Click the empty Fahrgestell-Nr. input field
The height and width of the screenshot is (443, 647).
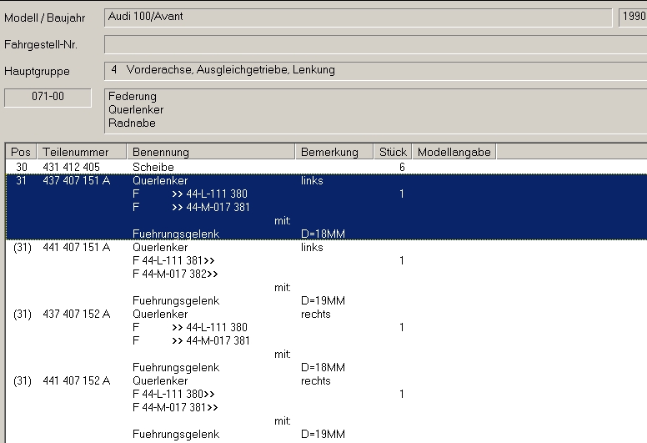coord(375,44)
